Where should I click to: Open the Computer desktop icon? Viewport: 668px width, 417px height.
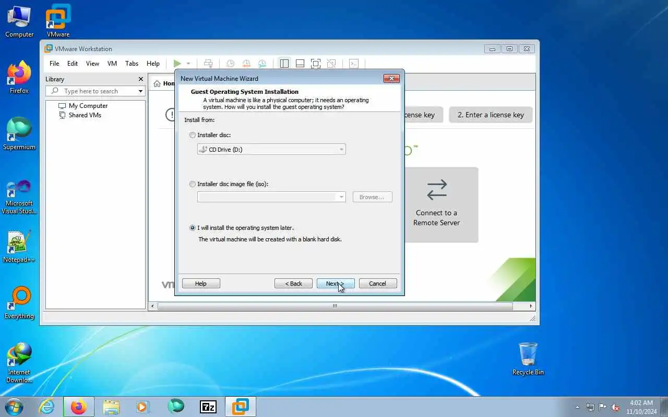coord(19,21)
